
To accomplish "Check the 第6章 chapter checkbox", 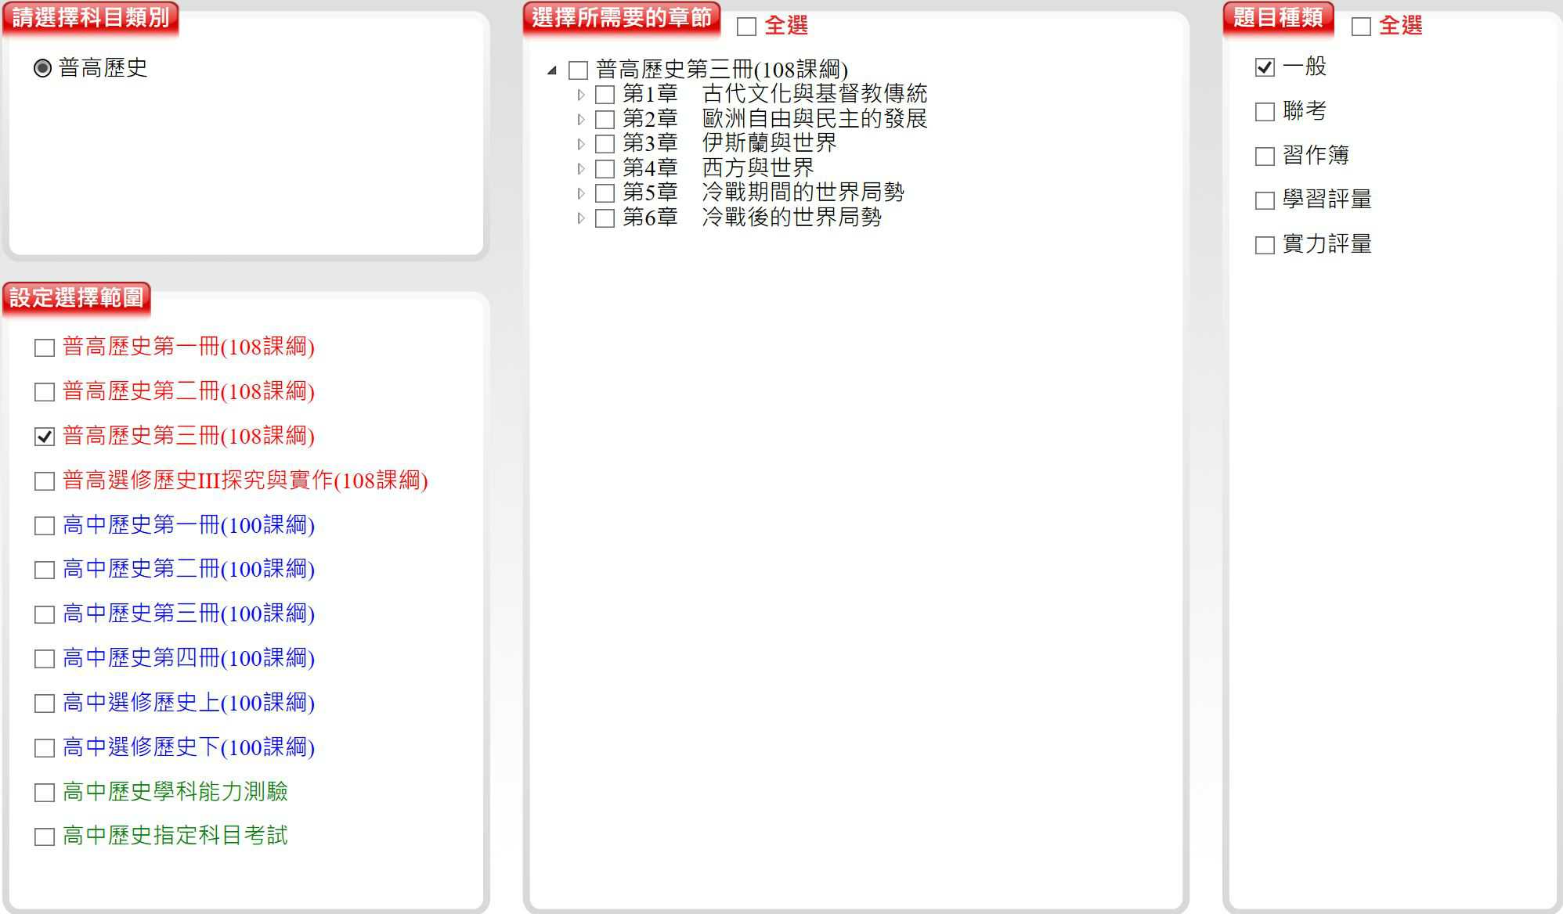I will click(x=605, y=218).
